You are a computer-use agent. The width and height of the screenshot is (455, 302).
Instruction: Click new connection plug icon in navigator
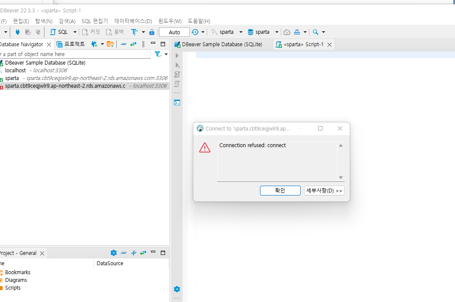(95, 44)
